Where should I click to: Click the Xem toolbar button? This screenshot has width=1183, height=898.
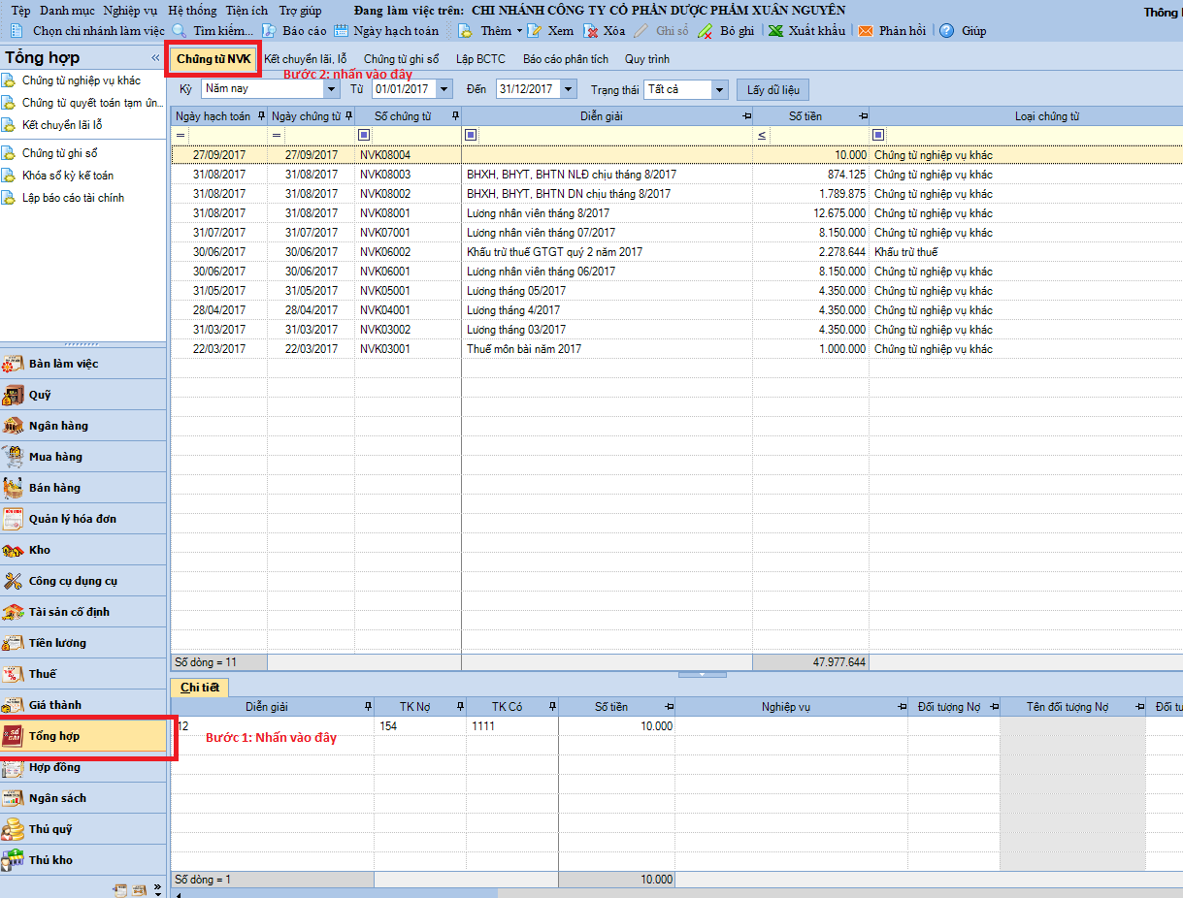coord(550,31)
